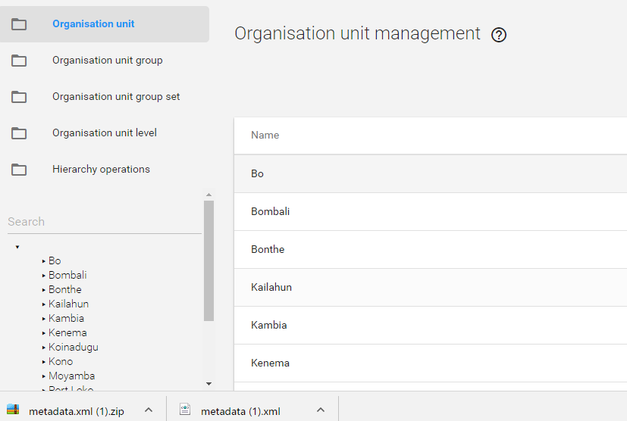
Task: Select Kenema row in the table
Action: (x=271, y=363)
